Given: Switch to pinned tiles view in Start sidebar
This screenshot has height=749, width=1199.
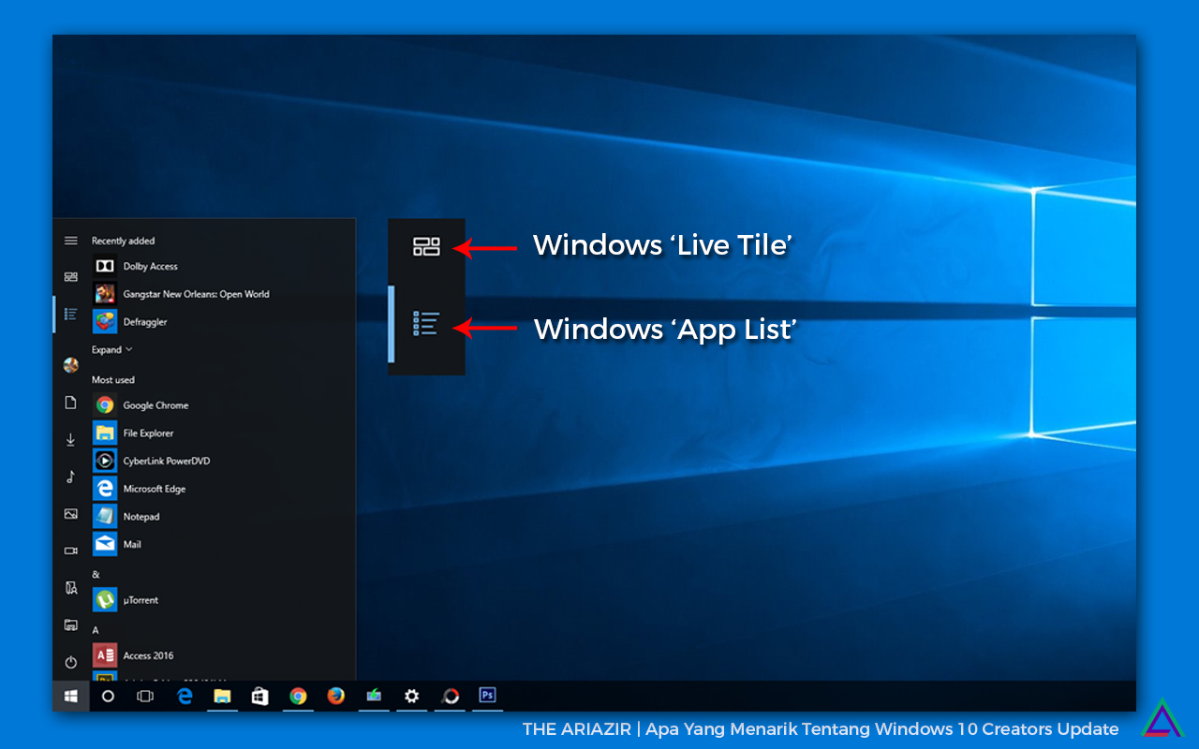Looking at the screenshot, I should click(x=70, y=277).
